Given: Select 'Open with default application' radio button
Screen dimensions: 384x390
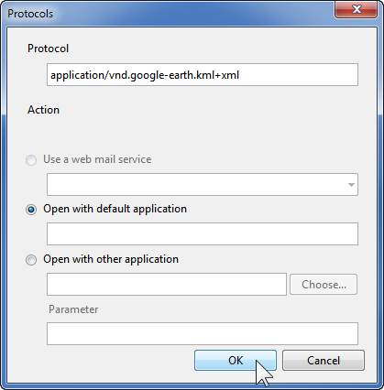Looking at the screenshot, I should (x=31, y=210).
